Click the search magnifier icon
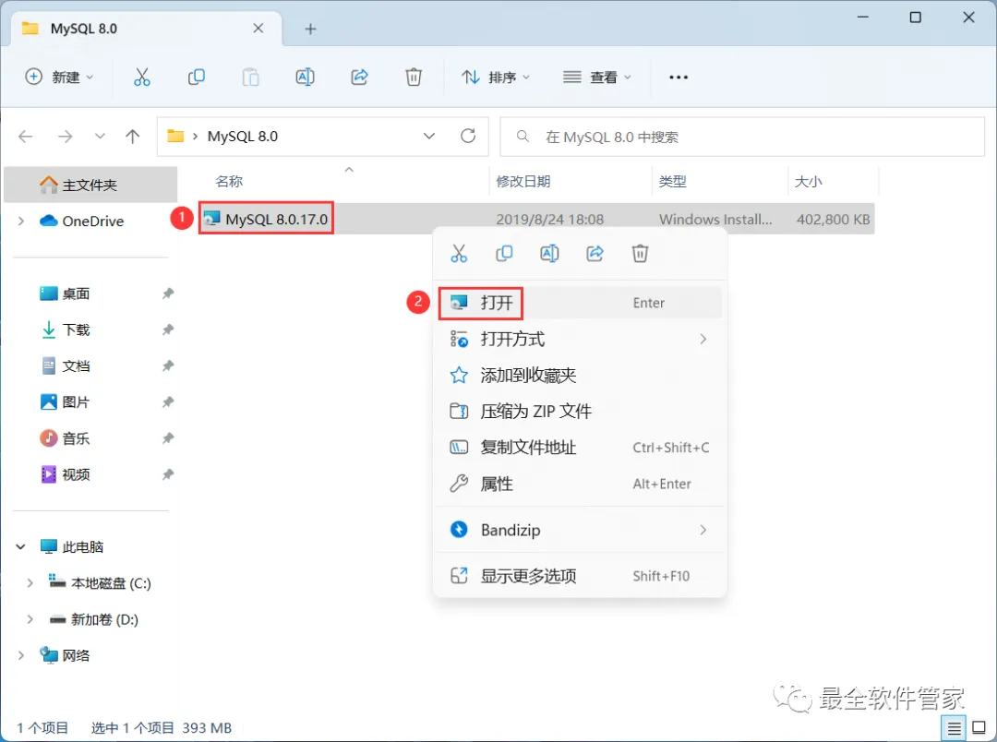Screen dimensions: 997x742 [x=523, y=136]
